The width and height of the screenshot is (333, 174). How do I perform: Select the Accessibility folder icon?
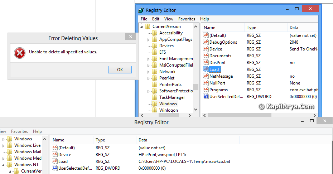coord(154,33)
